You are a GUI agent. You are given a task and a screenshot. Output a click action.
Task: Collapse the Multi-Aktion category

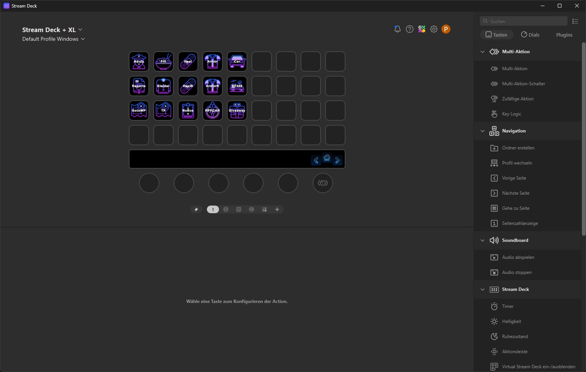[x=483, y=52]
